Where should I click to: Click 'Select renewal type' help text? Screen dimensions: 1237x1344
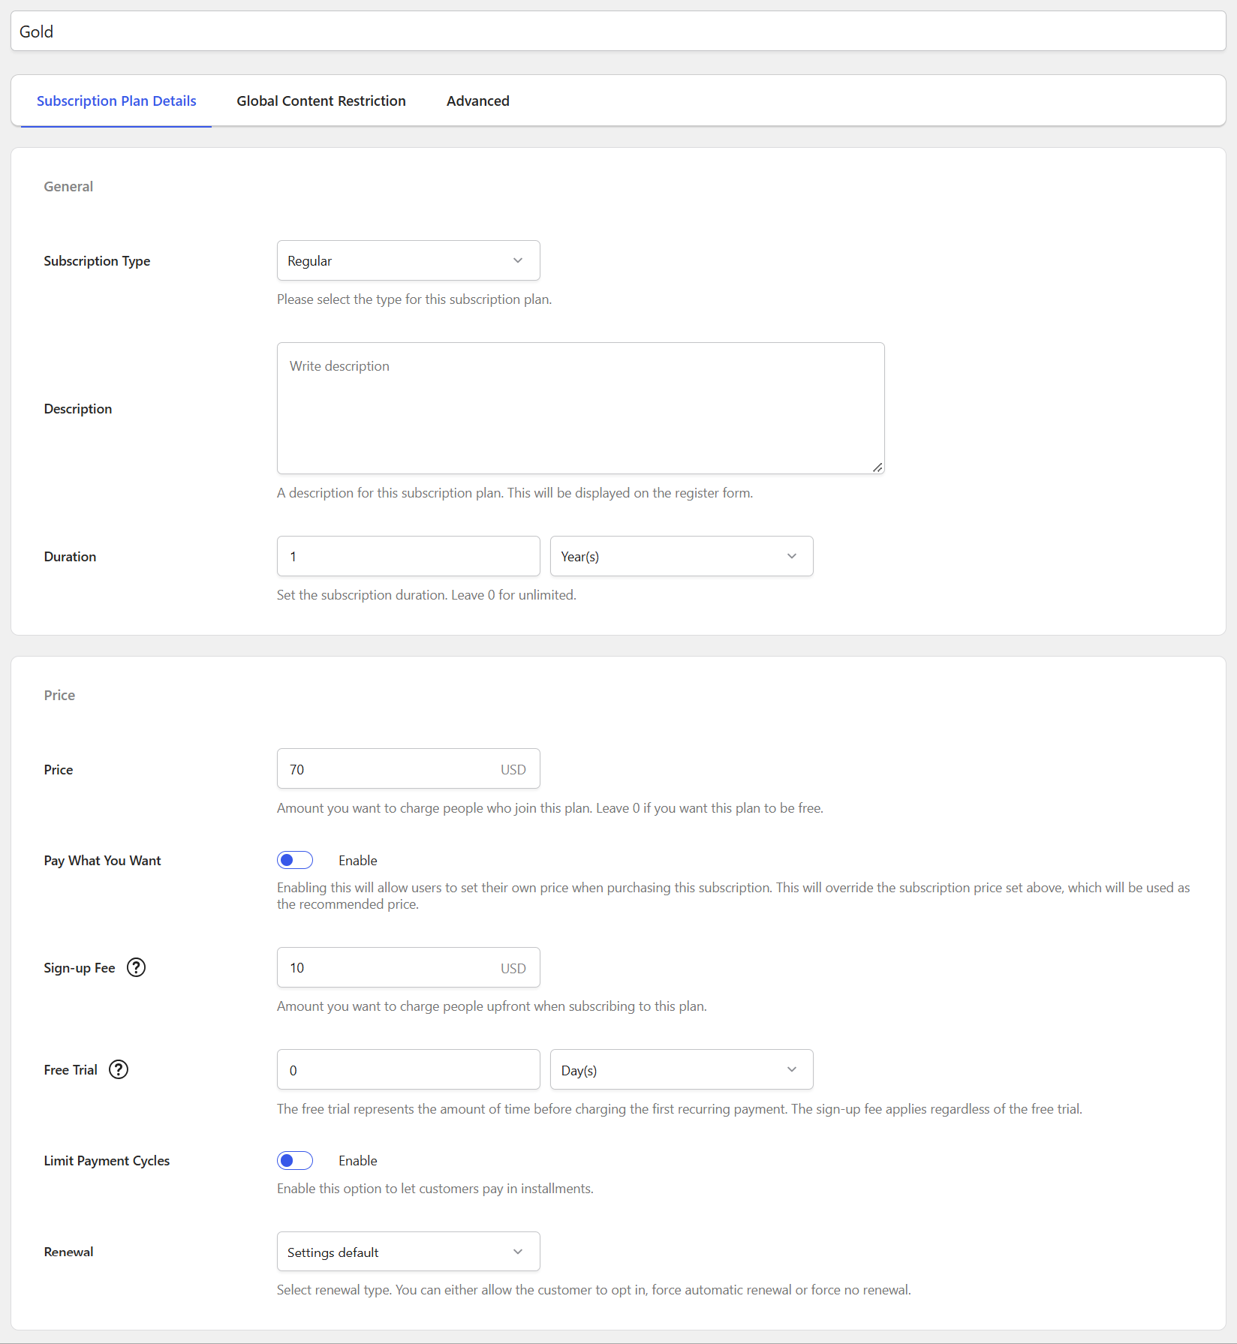pos(594,1290)
